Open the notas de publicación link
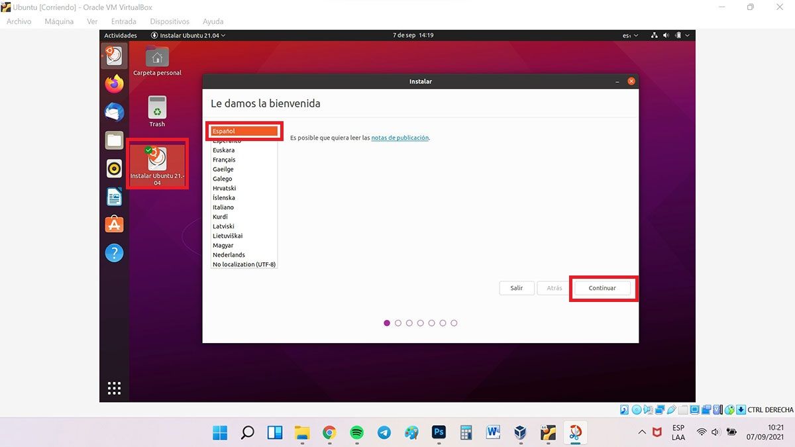The width and height of the screenshot is (795, 447). tap(399, 138)
